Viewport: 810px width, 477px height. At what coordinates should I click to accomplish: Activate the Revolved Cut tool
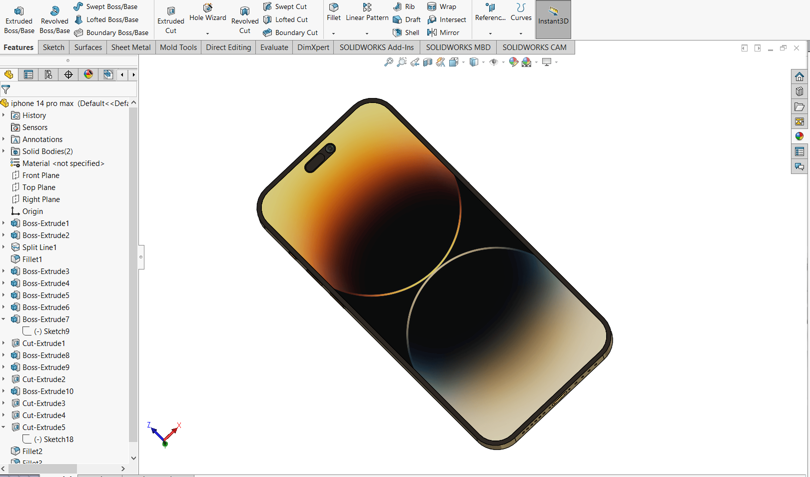tap(245, 20)
